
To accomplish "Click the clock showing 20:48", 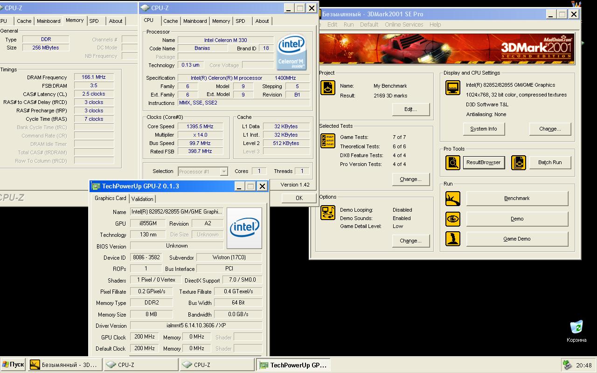I will coord(584,366).
